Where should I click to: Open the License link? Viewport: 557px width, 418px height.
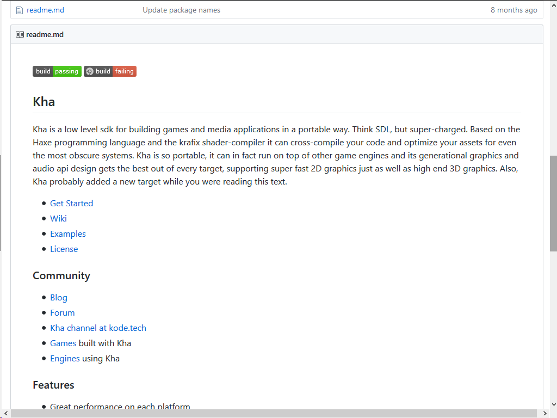point(64,249)
